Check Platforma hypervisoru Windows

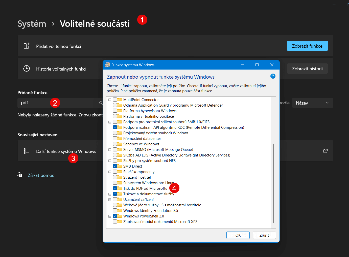point(115,111)
